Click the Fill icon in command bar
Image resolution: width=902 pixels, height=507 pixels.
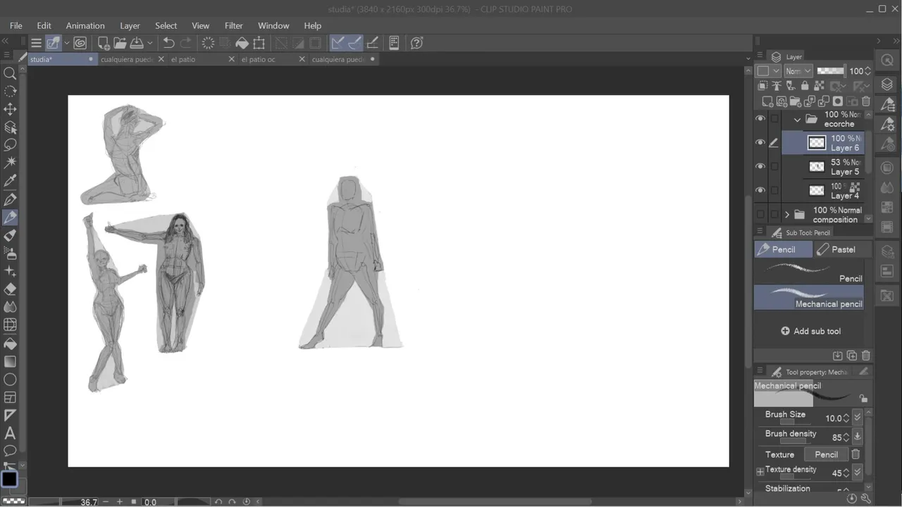tap(242, 43)
